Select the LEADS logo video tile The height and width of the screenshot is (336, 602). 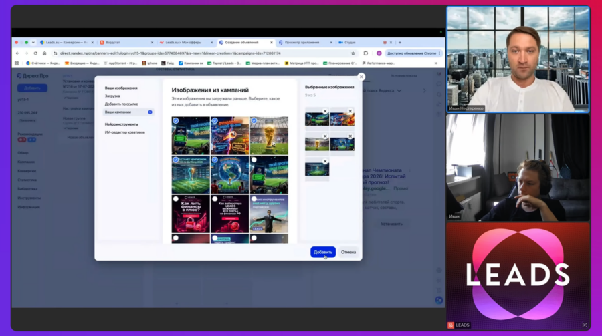[x=518, y=276]
